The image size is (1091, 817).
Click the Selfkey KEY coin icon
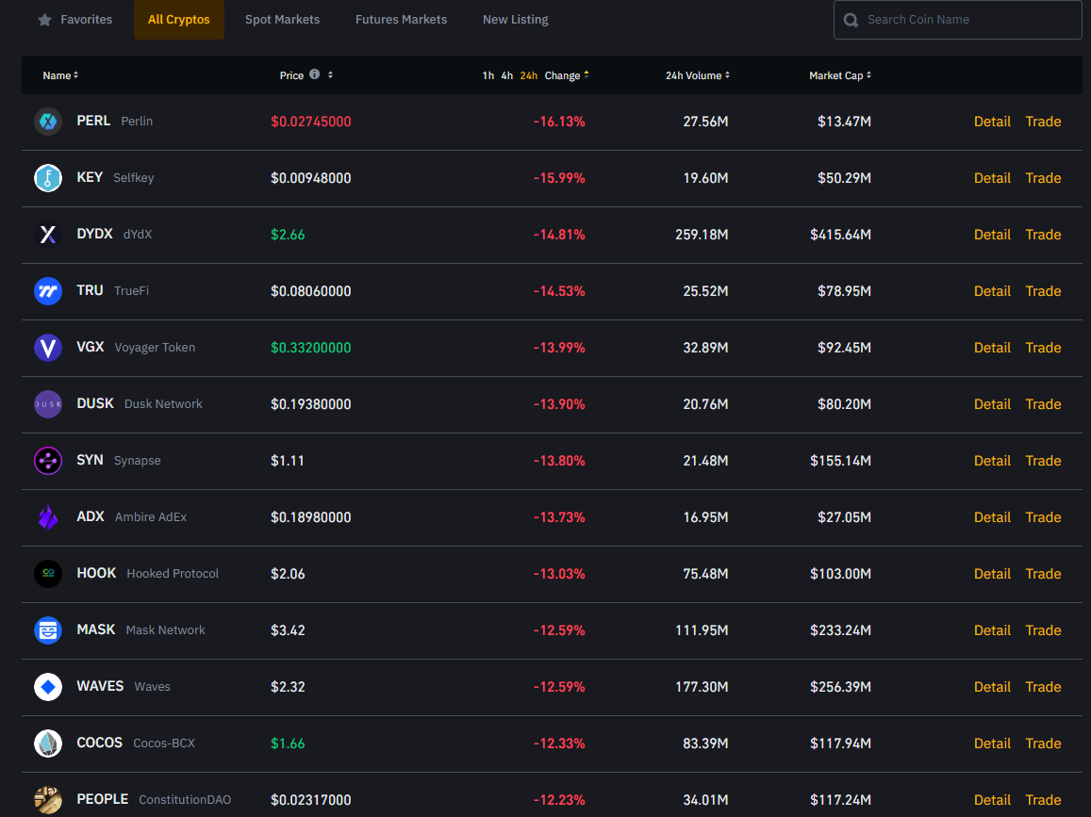point(48,178)
